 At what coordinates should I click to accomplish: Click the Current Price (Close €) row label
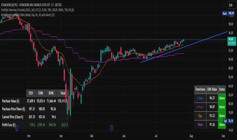click(x=12, y=117)
